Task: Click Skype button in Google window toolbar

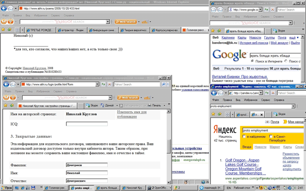Action: pos(279,31)
